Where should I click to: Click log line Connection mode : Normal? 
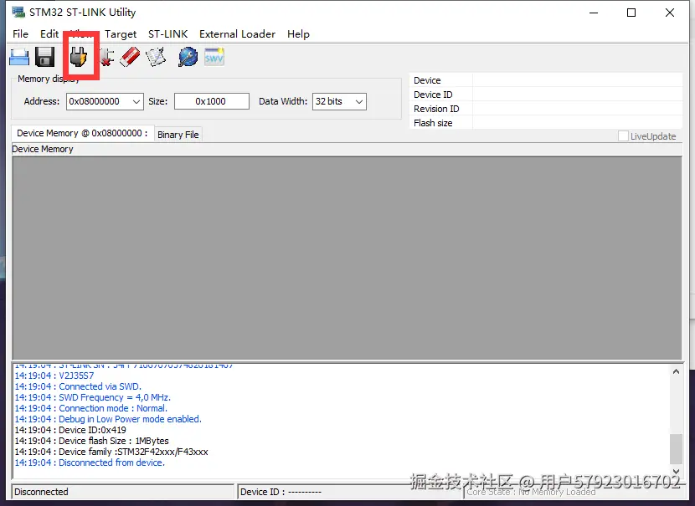pyautogui.click(x=91, y=408)
